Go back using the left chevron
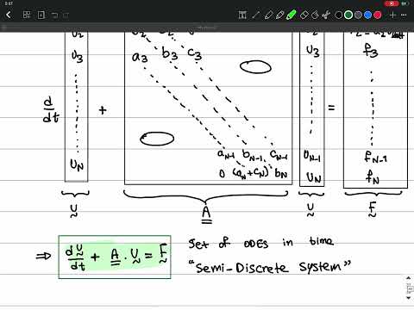Viewport: 414px width, 310px height. (x=9, y=15)
